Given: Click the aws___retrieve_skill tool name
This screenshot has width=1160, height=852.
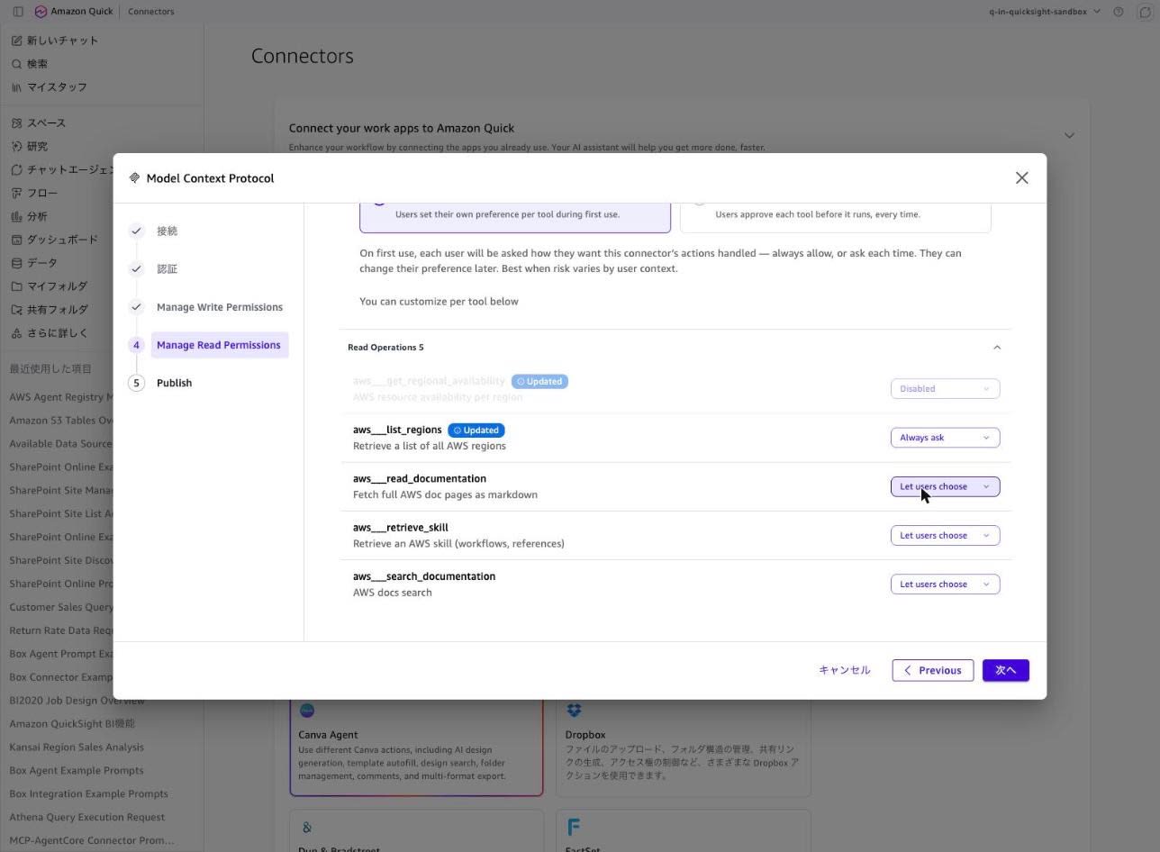Looking at the screenshot, I should tap(401, 528).
